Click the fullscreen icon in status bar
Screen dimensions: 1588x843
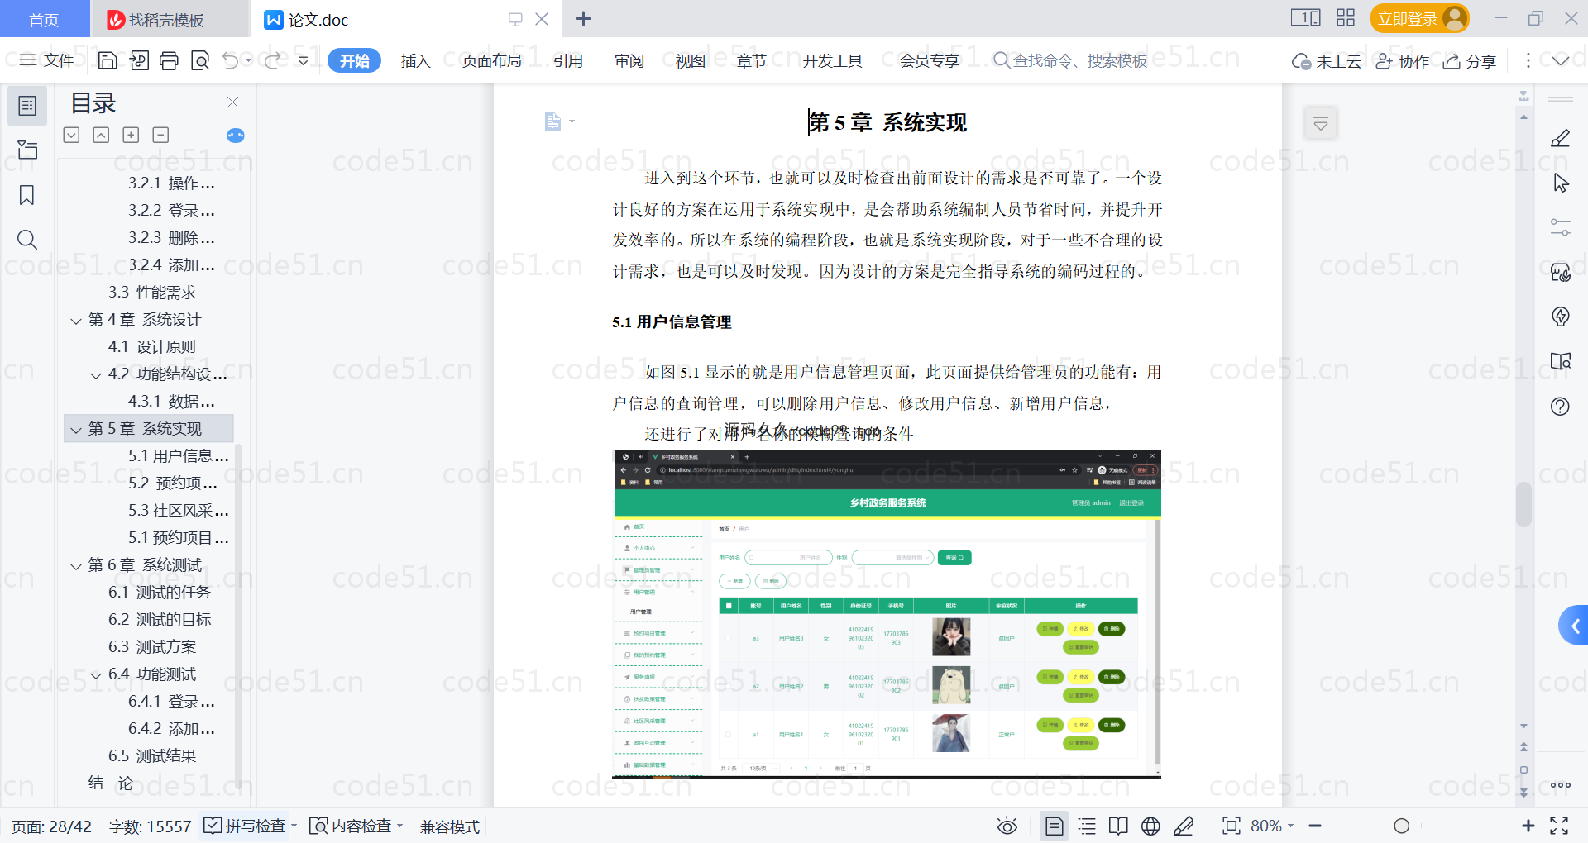tap(1559, 826)
